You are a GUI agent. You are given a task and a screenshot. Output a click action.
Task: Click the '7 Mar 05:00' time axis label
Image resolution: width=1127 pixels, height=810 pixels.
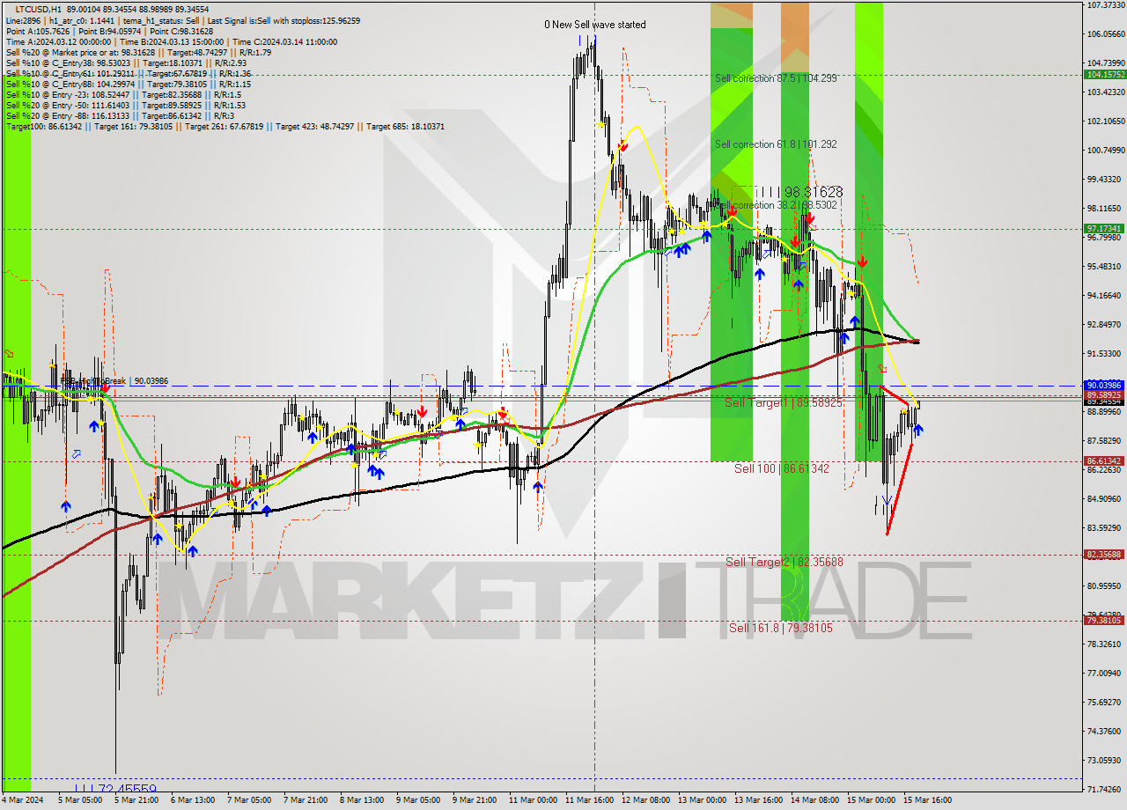click(249, 800)
